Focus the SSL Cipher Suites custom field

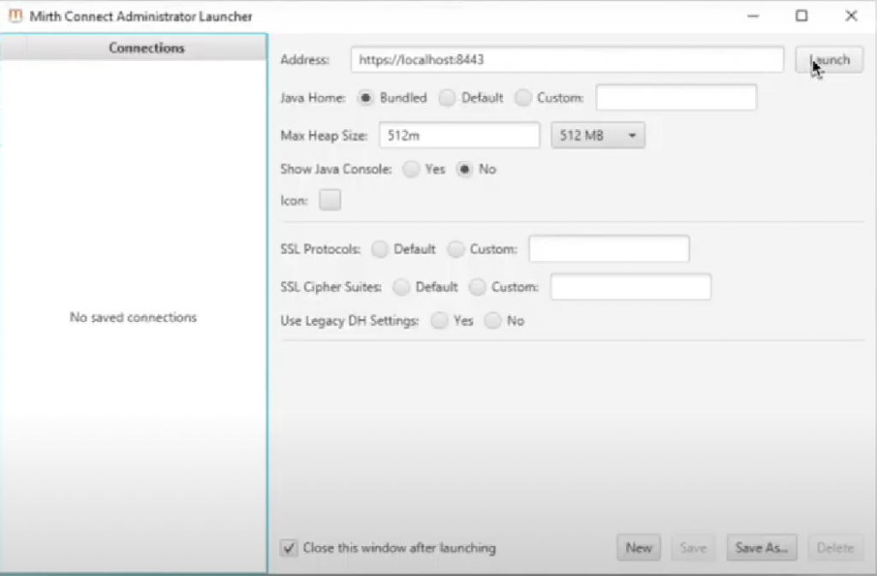coord(631,288)
